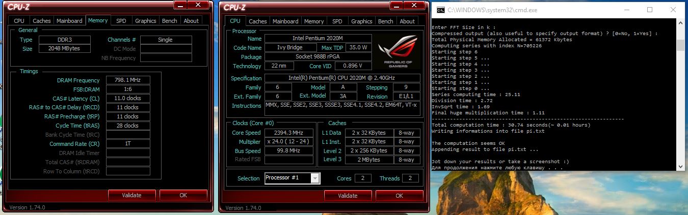Open Mainboard tab in left CPU-Z window

point(69,21)
